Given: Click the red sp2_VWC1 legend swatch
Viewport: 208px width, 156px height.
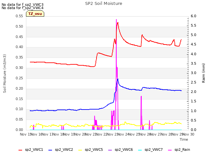Looking at the screenshot, I should click(x=20, y=150).
